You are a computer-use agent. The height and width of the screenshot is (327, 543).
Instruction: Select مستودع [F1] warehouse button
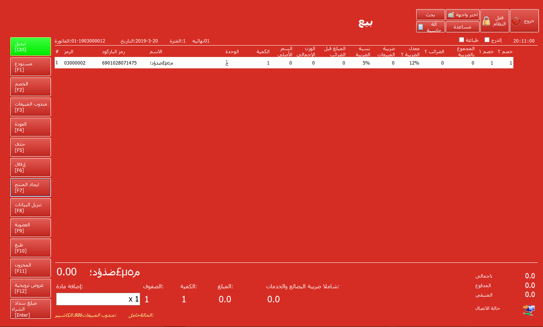[x=30, y=67]
